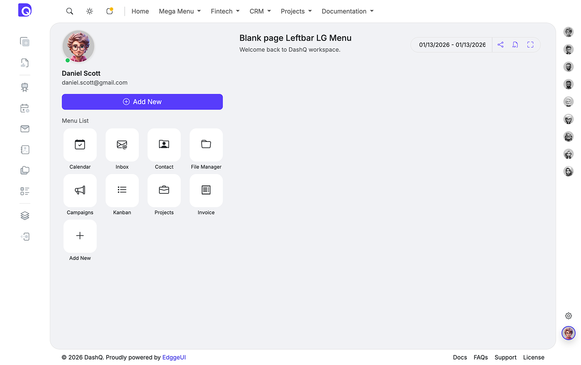Toggle fullscreen mode icon
Viewport: 581px width, 365px height.
(530, 45)
